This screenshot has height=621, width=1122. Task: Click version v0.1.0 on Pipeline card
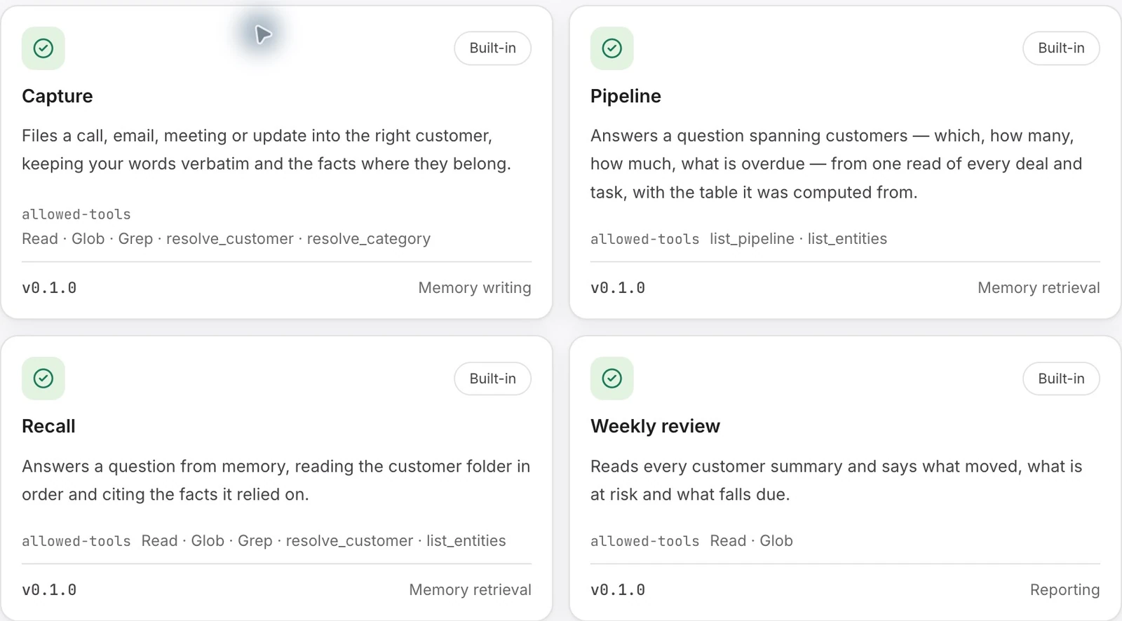[618, 288]
